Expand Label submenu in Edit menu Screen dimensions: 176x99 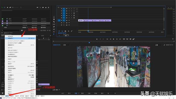coord(20,59)
